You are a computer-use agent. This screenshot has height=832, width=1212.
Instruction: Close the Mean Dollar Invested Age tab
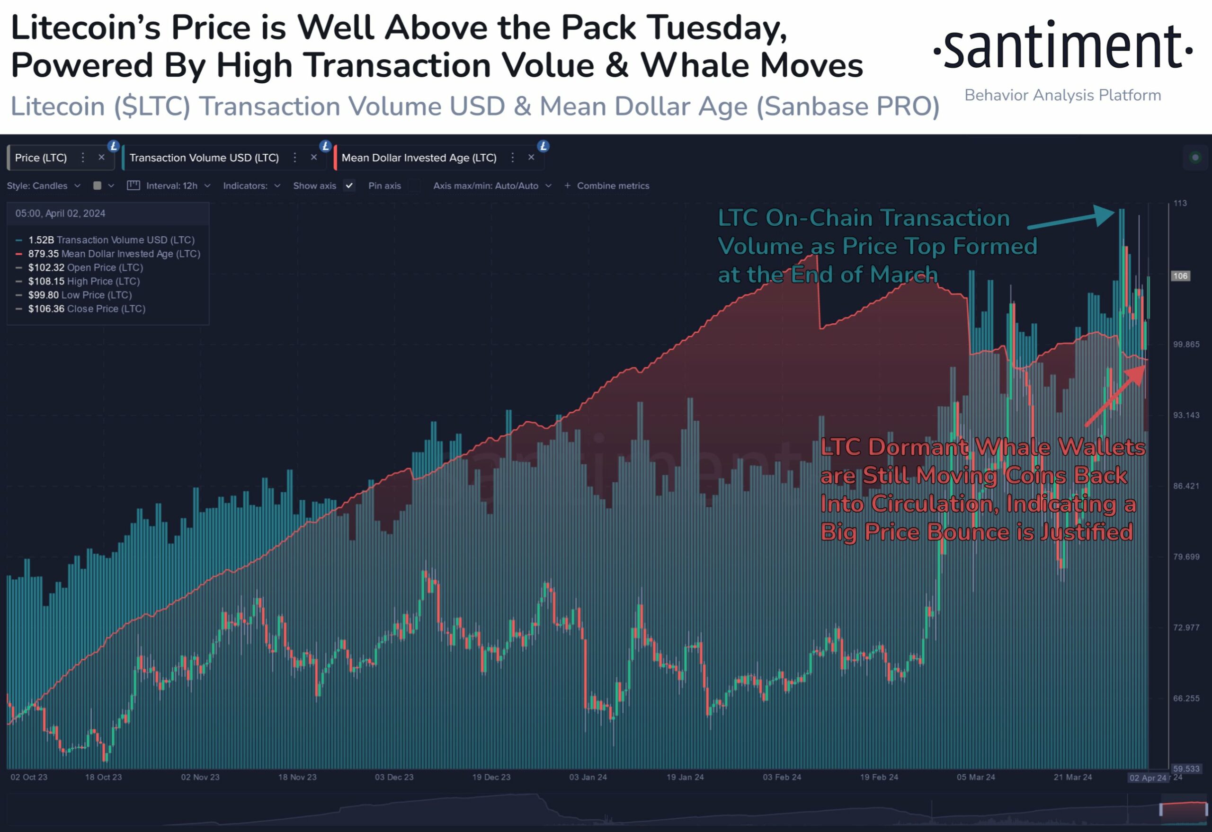click(533, 158)
